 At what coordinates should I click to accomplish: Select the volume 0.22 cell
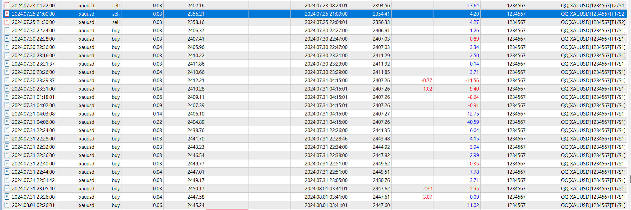(x=157, y=122)
